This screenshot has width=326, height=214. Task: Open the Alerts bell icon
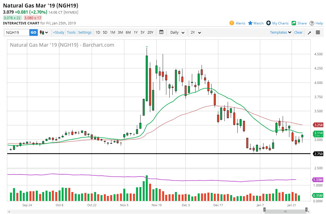click(232, 23)
